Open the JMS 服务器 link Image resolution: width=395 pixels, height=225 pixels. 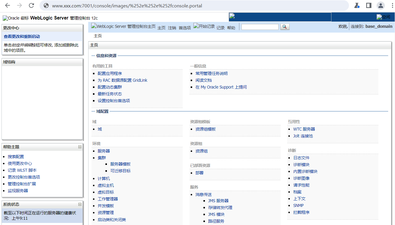[x=218, y=201]
